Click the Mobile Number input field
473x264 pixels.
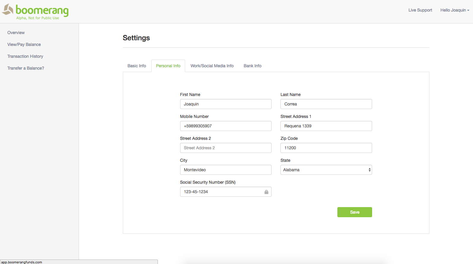[226, 126]
